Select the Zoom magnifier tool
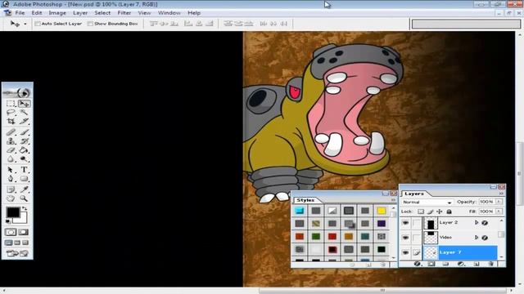 tap(24, 198)
